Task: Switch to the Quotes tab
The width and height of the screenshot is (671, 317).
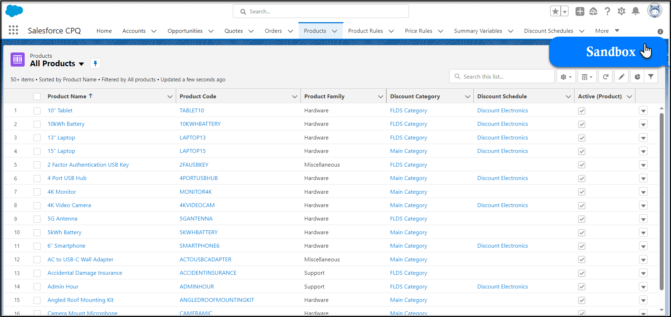Action: pyautogui.click(x=234, y=31)
